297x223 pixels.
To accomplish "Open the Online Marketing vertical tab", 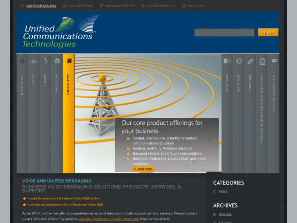I will coord(274,113).
